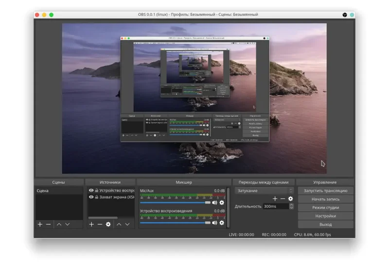Click the Длительность 300ms input field
This screenshot has width=389, height=265.
[x=276, y=206]
